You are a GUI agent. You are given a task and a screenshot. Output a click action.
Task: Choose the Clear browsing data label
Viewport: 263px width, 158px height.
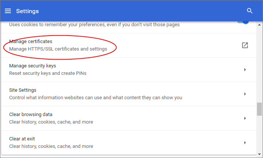pos(31,115)
